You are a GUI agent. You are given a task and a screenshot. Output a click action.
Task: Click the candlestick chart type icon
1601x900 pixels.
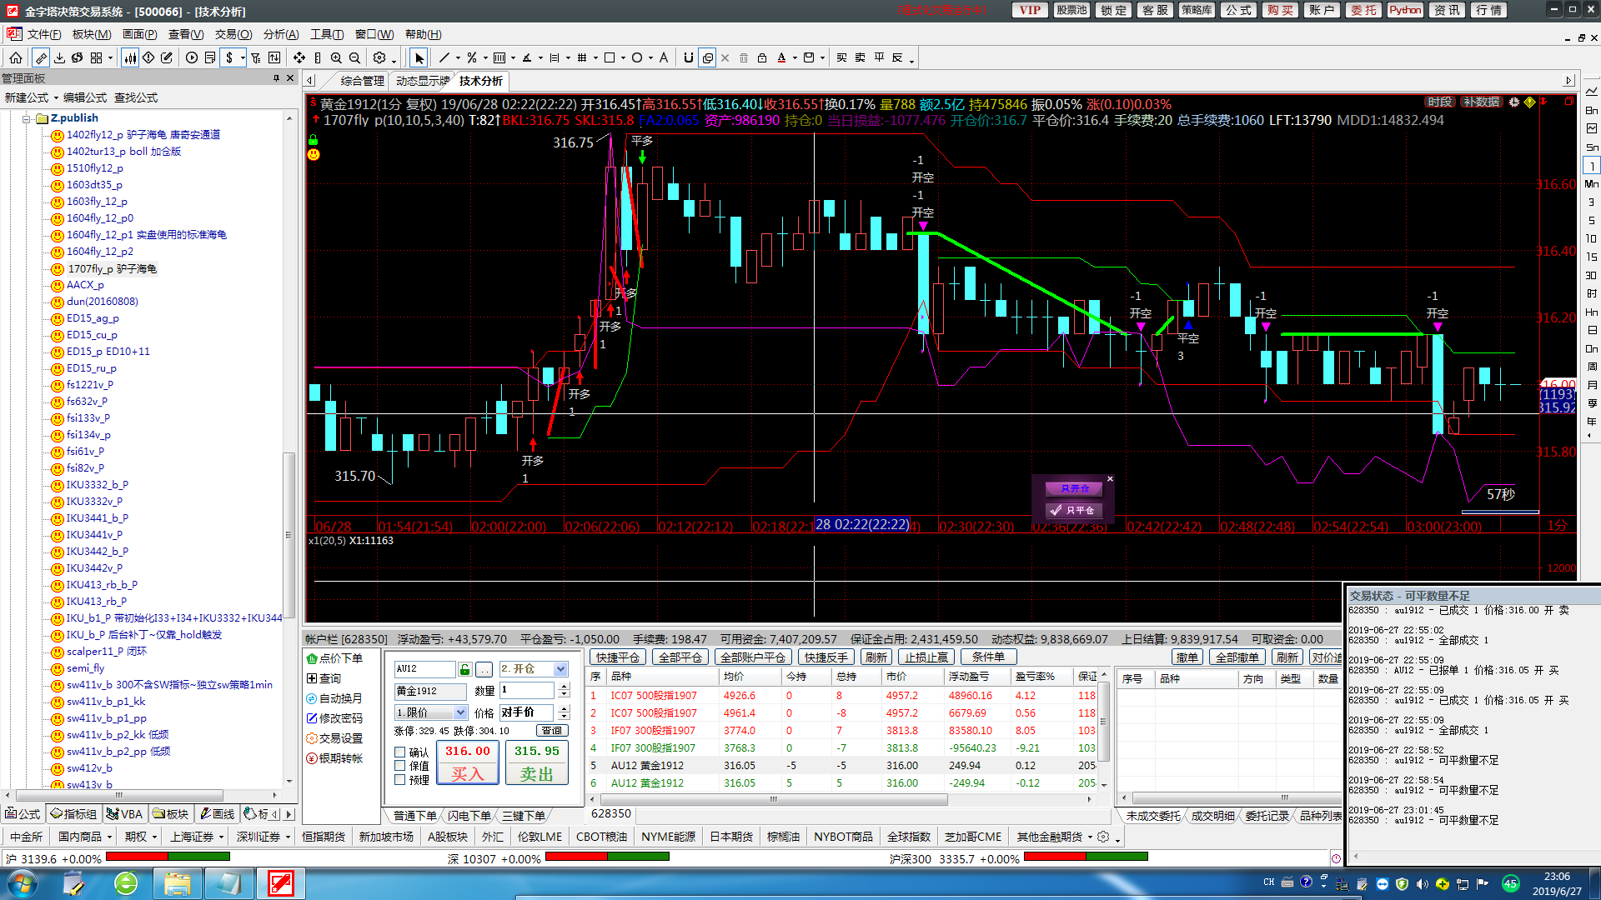131,57
